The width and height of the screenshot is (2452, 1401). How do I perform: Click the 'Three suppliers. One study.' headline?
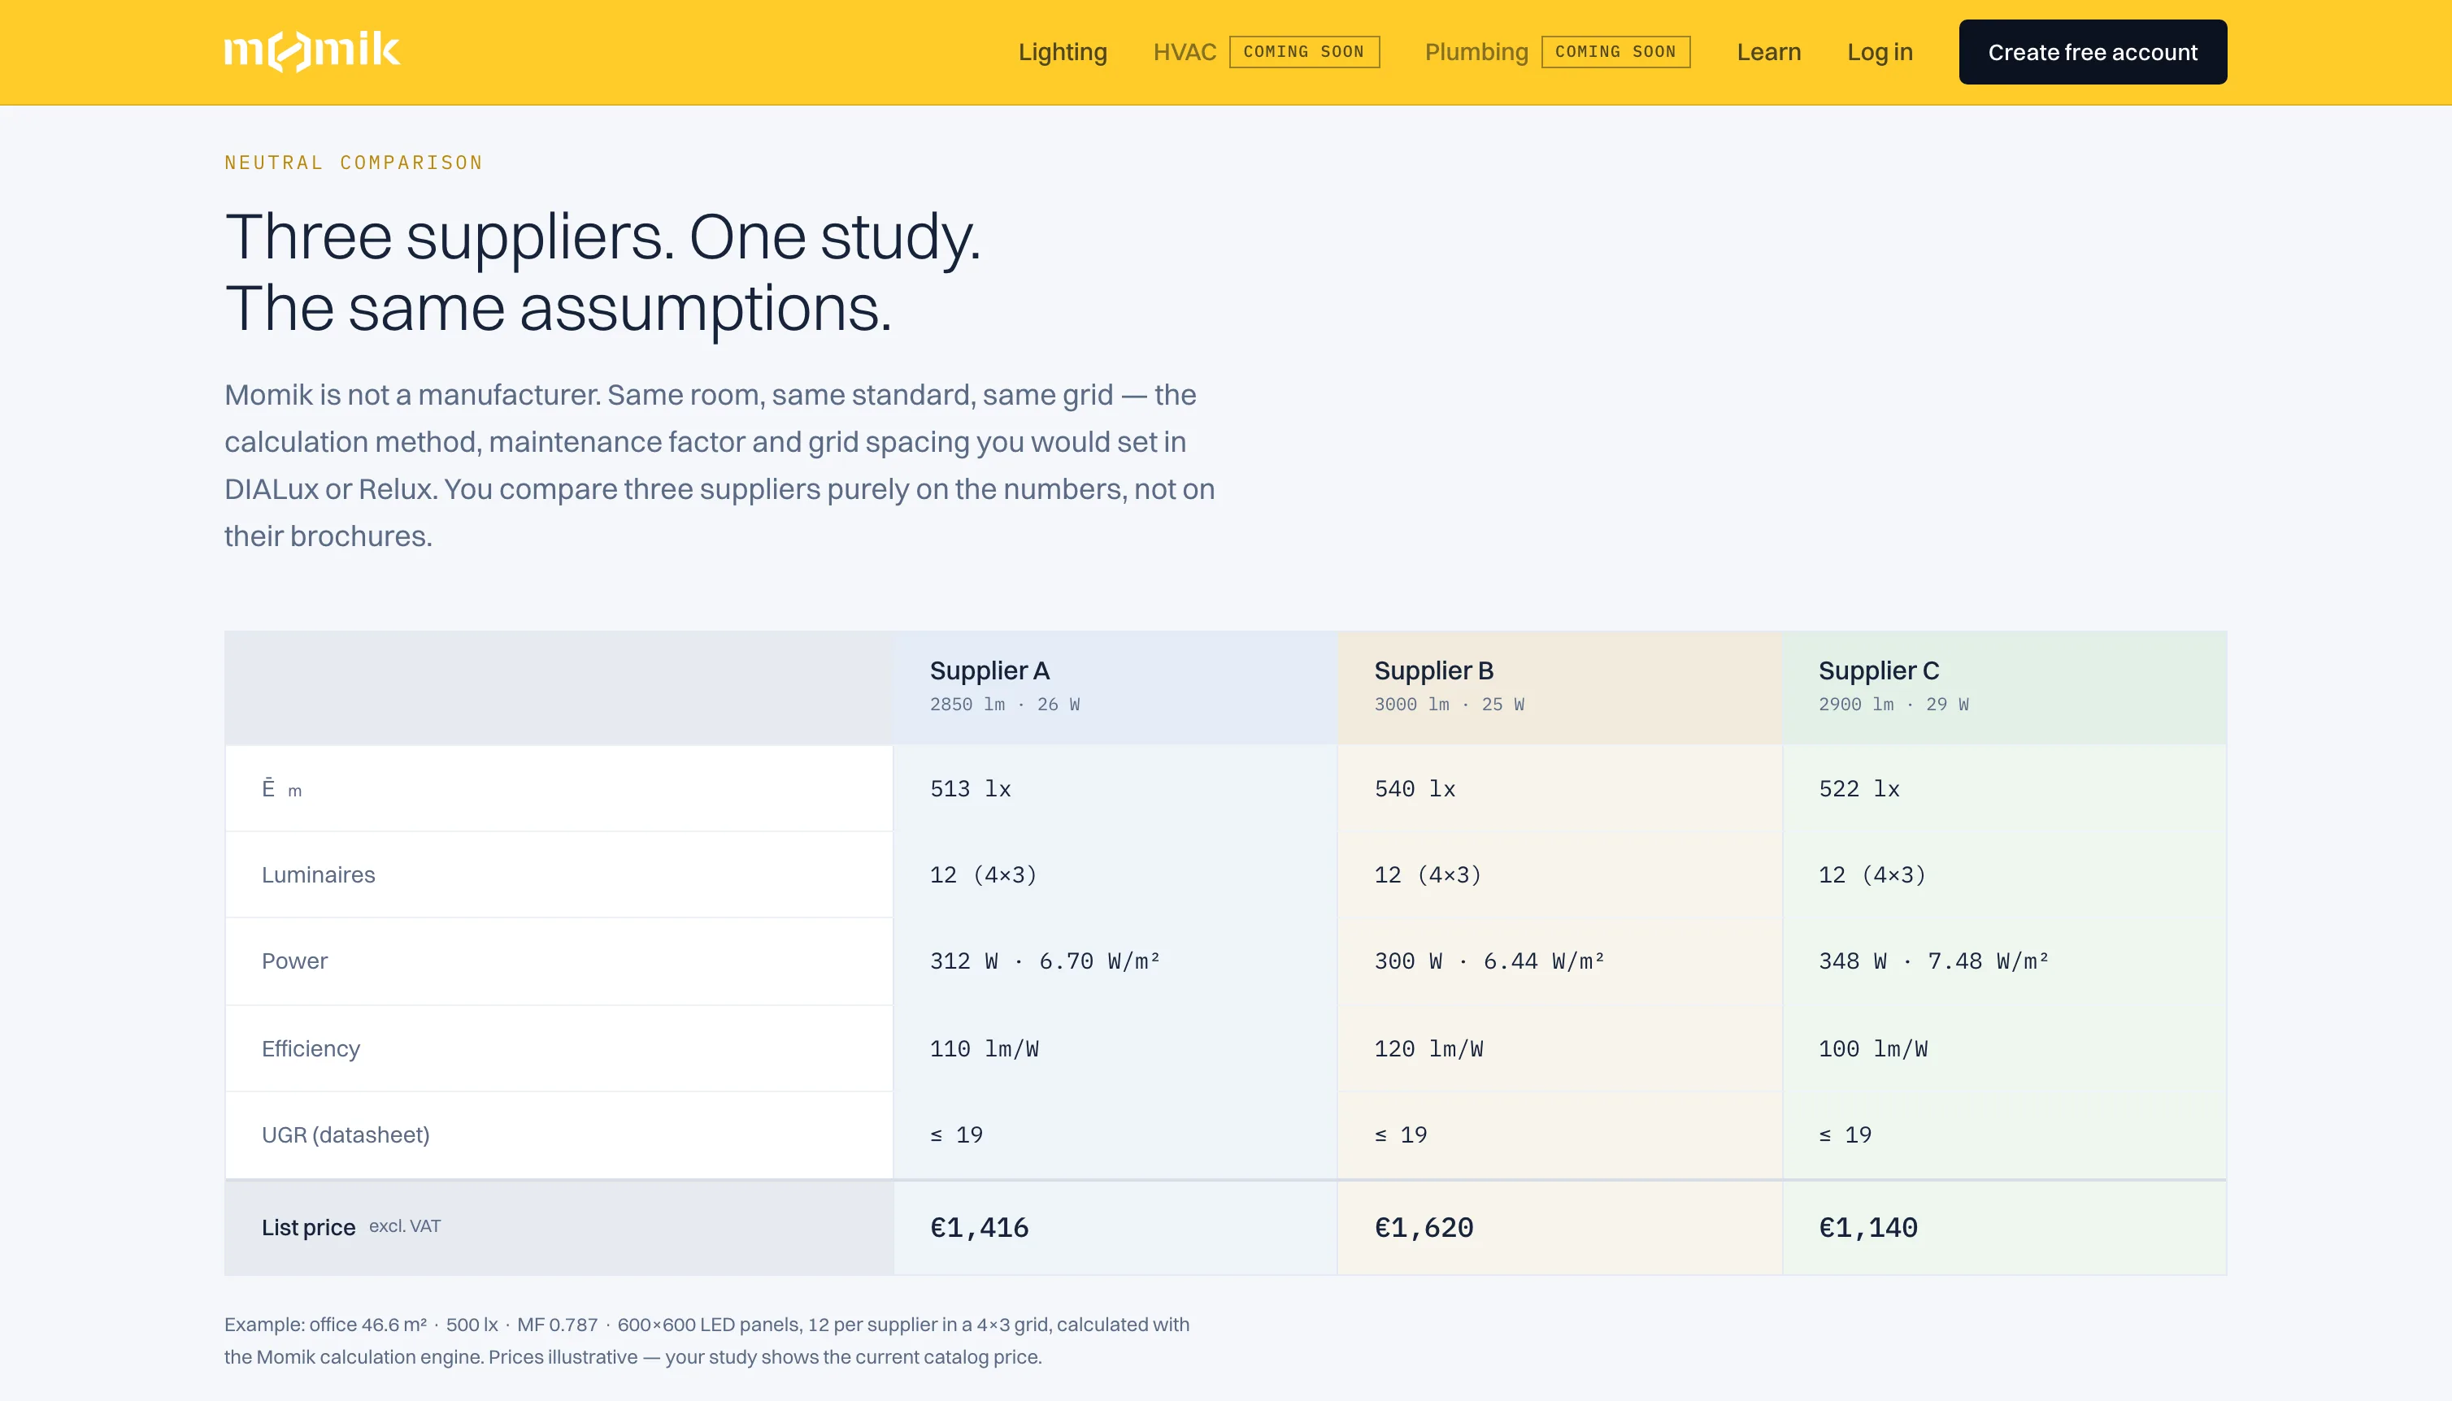tap(602, 236)
